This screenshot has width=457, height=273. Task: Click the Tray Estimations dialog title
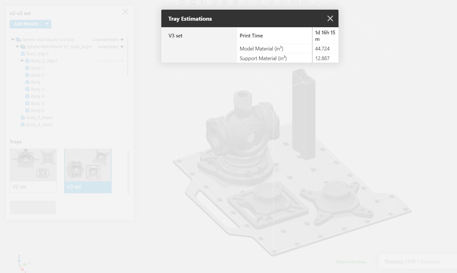pyautogui.click(x=190, y=19)
